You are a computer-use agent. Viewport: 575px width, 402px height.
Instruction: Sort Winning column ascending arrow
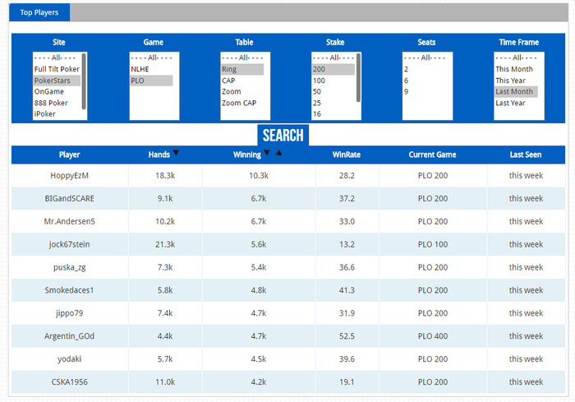(x=278, y=152)
